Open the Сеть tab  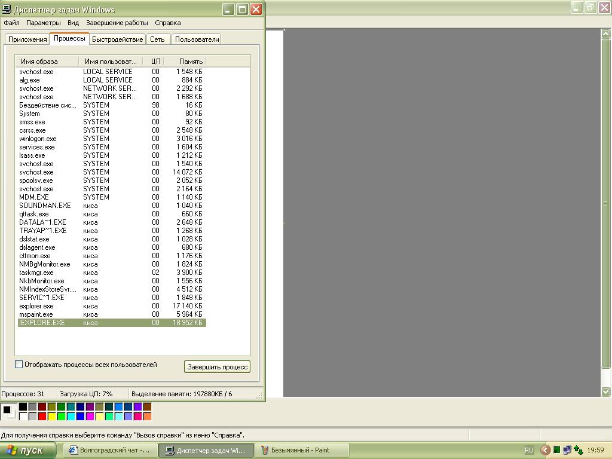(158, 39)
